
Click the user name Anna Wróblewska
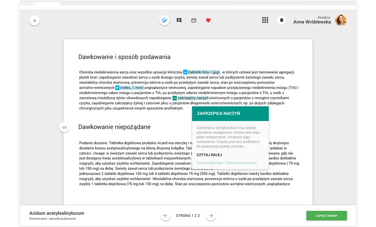312,22
